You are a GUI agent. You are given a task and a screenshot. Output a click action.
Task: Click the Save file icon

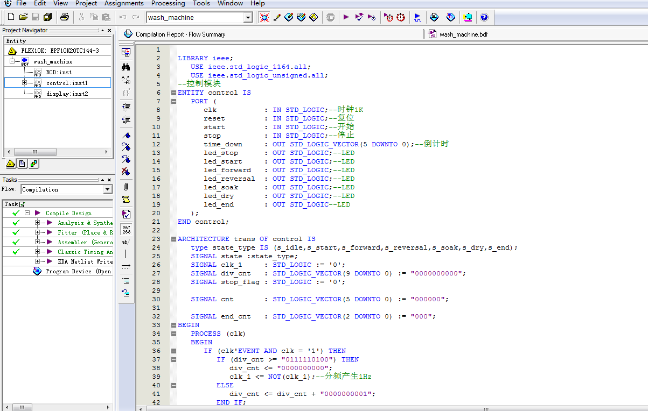click(36, 17)
